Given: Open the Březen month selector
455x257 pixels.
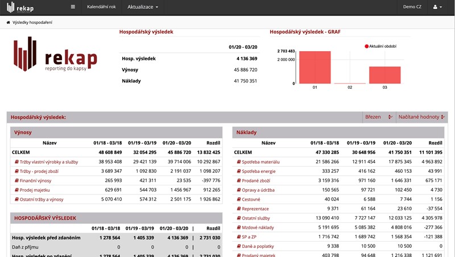Looking at the screenshot, I should coord(378,117).
